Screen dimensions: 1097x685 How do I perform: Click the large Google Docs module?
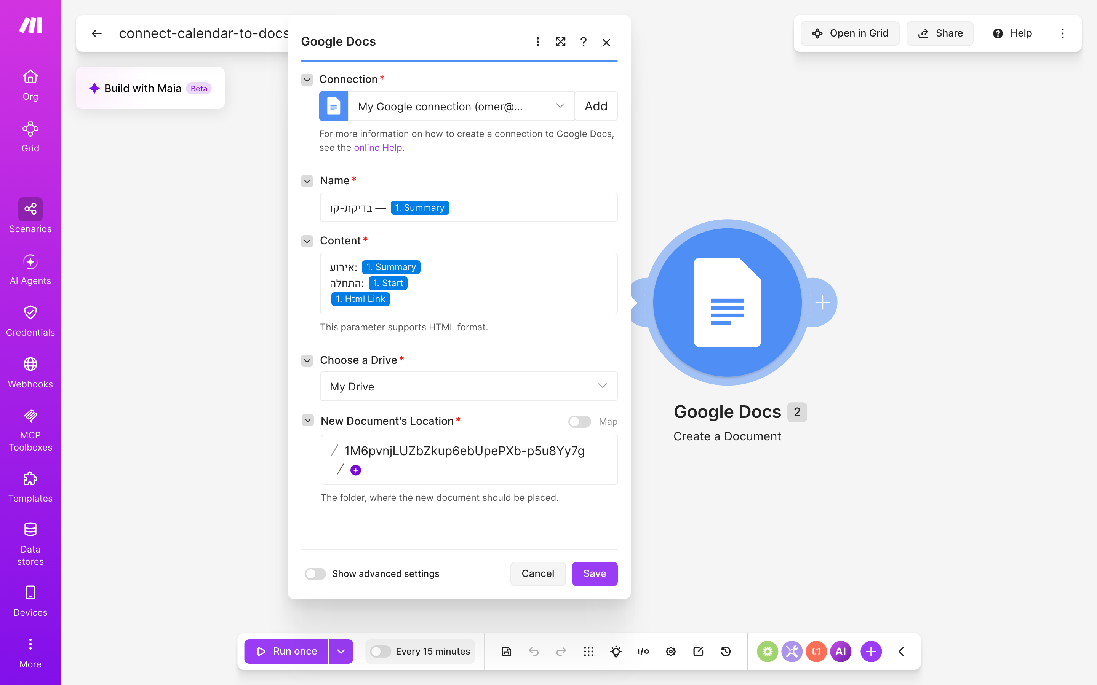click(728, 303)
